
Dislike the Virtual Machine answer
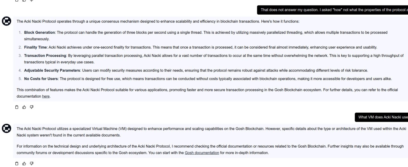[31, 164]
